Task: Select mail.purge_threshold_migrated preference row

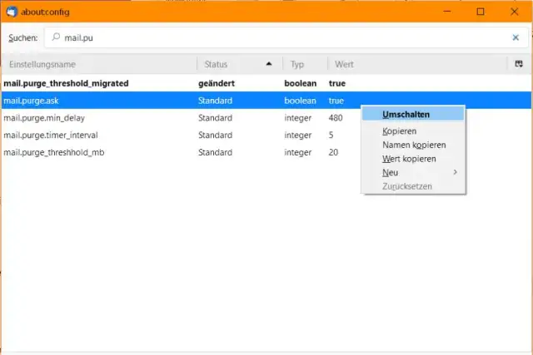Action: coord(67,83)
